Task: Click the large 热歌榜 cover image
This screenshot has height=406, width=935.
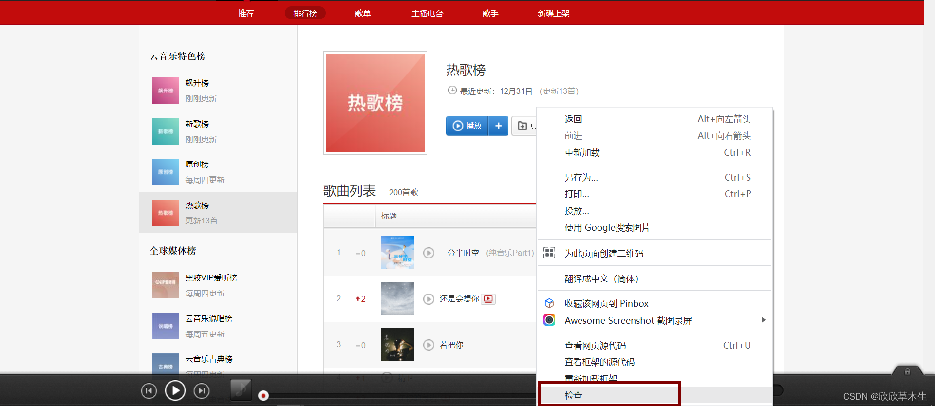Action: (x=375, y=103)
